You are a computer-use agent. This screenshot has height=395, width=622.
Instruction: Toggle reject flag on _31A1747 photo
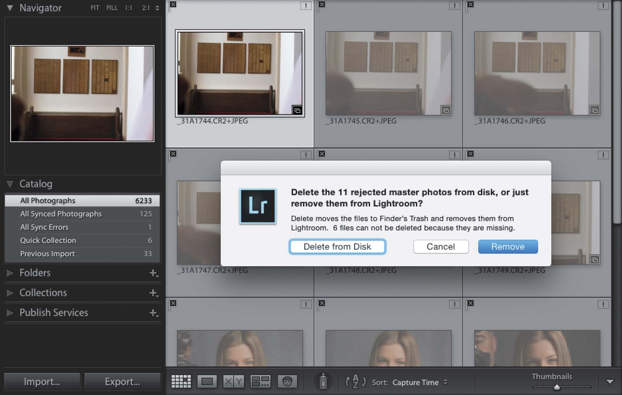tap(173, 155)
